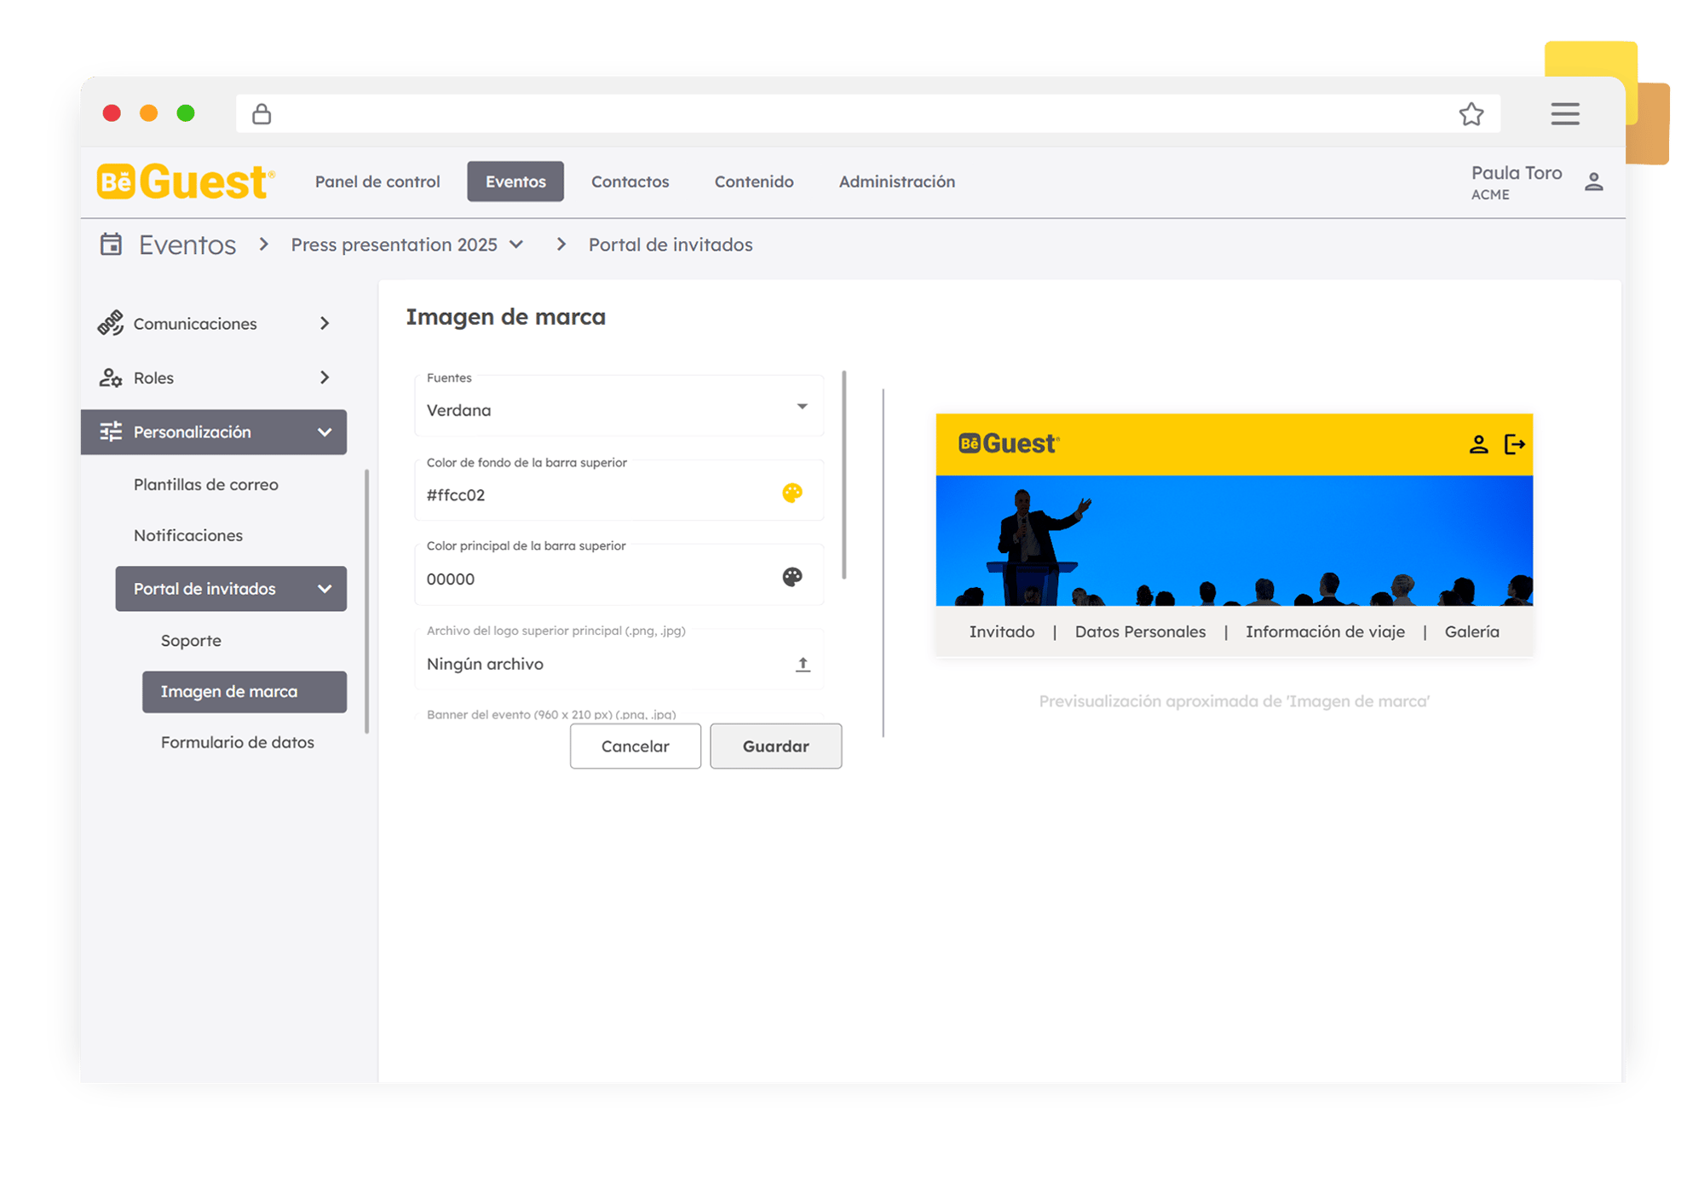The height and width of the screenshot is (1182, 1704).
Task: Click Eventos breadcrumb link
Action: (187, 245)
